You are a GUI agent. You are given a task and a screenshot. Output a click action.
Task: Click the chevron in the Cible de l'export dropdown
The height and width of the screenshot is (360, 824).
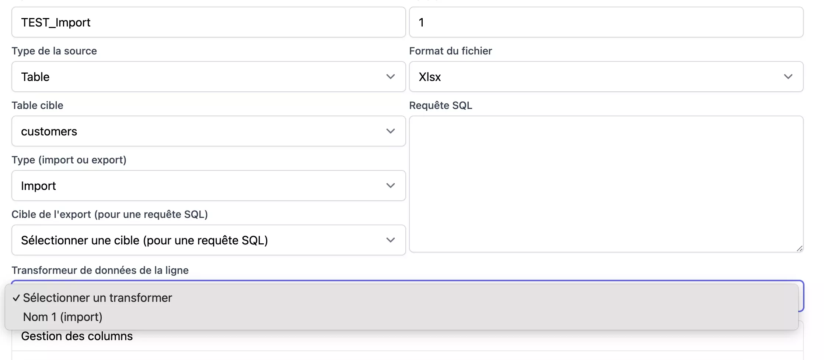(x=390, y=240)
